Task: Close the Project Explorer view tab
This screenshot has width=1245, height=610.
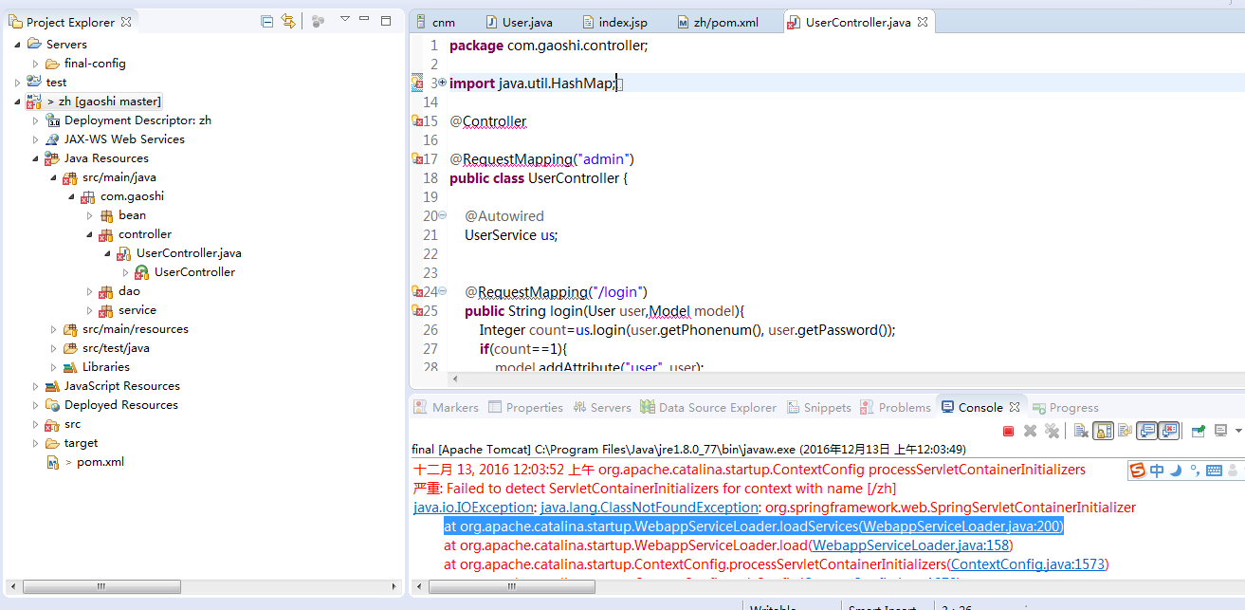Action: [127, 21]
